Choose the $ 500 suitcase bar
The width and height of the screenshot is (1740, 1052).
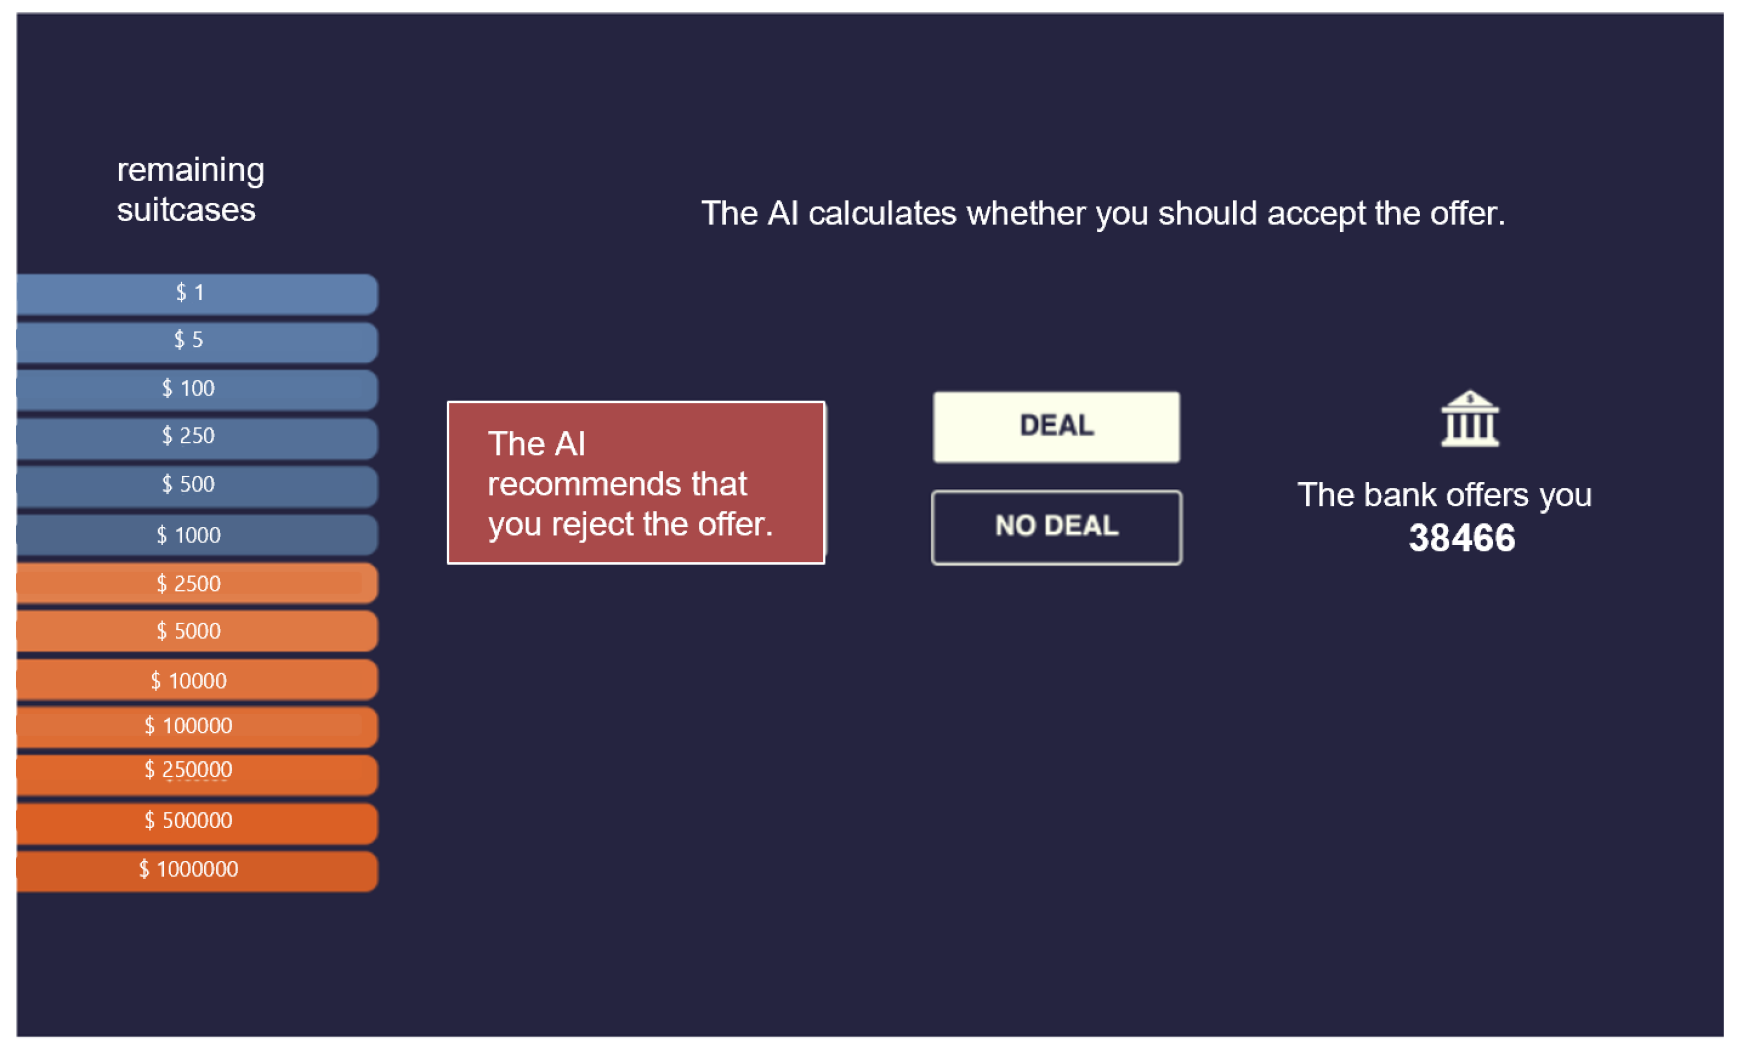195,485
